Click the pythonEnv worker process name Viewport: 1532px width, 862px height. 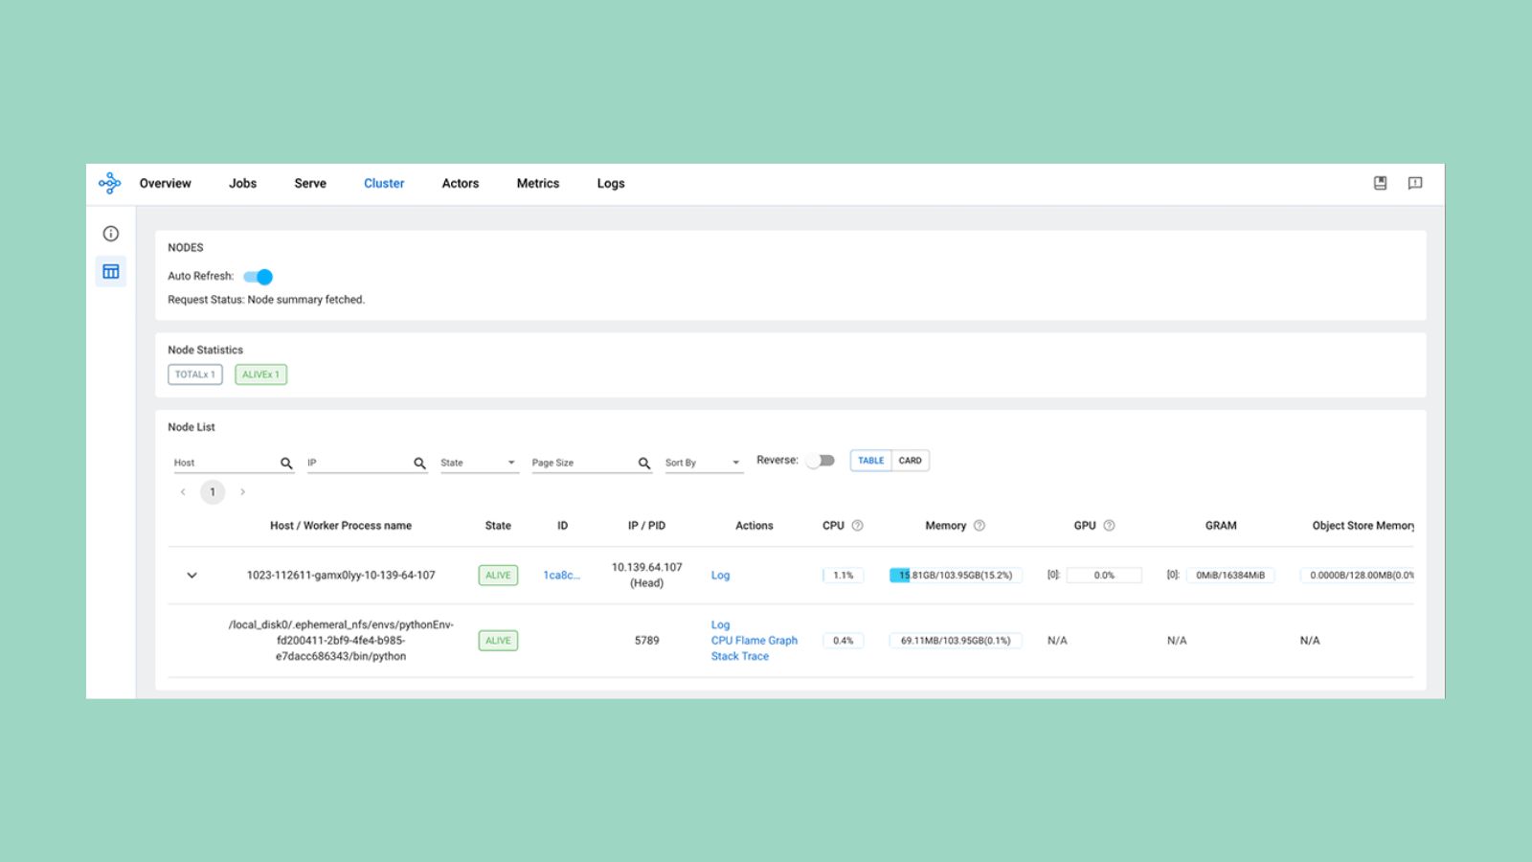click(x=341, y=641)
